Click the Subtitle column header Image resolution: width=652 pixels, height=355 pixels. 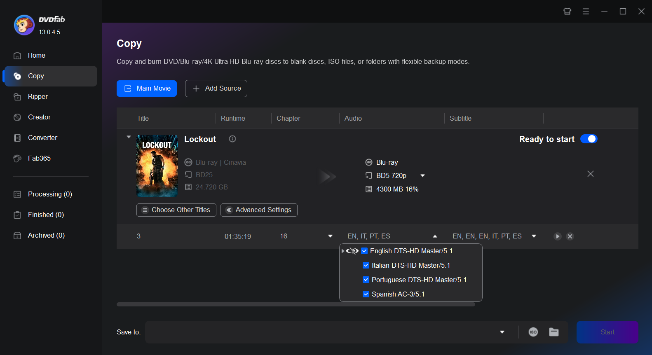(460, 119)
